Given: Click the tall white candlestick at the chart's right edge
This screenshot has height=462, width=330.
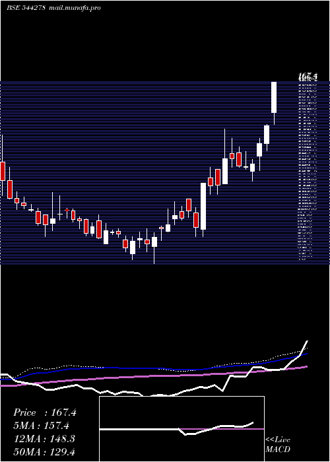Looking at the screenshot, I should (274, 97).
